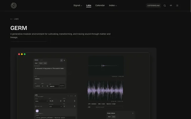
Task: Expand the Signal navigation dropdown
Action: coord(78,5)
